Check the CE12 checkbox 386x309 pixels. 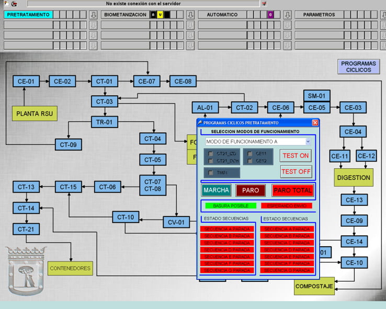tap(251, 161)
